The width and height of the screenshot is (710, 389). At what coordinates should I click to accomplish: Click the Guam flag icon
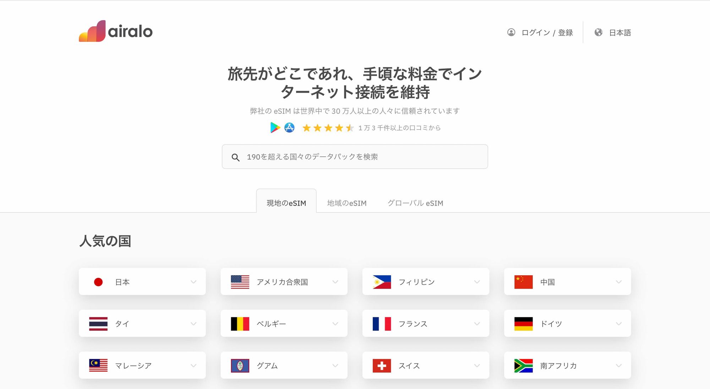click(240, 366)
